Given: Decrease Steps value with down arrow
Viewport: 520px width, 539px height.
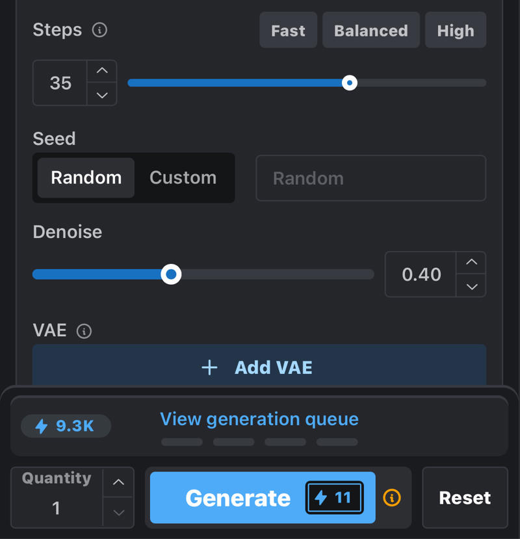Looking at the screenshot, I should click(x=102, y=94).
